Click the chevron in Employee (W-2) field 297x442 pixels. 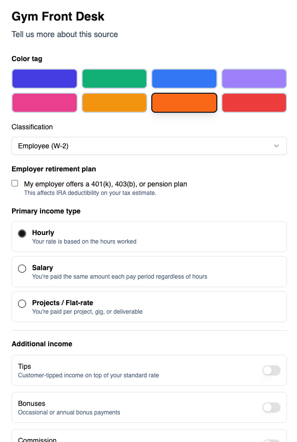[276, 146]
